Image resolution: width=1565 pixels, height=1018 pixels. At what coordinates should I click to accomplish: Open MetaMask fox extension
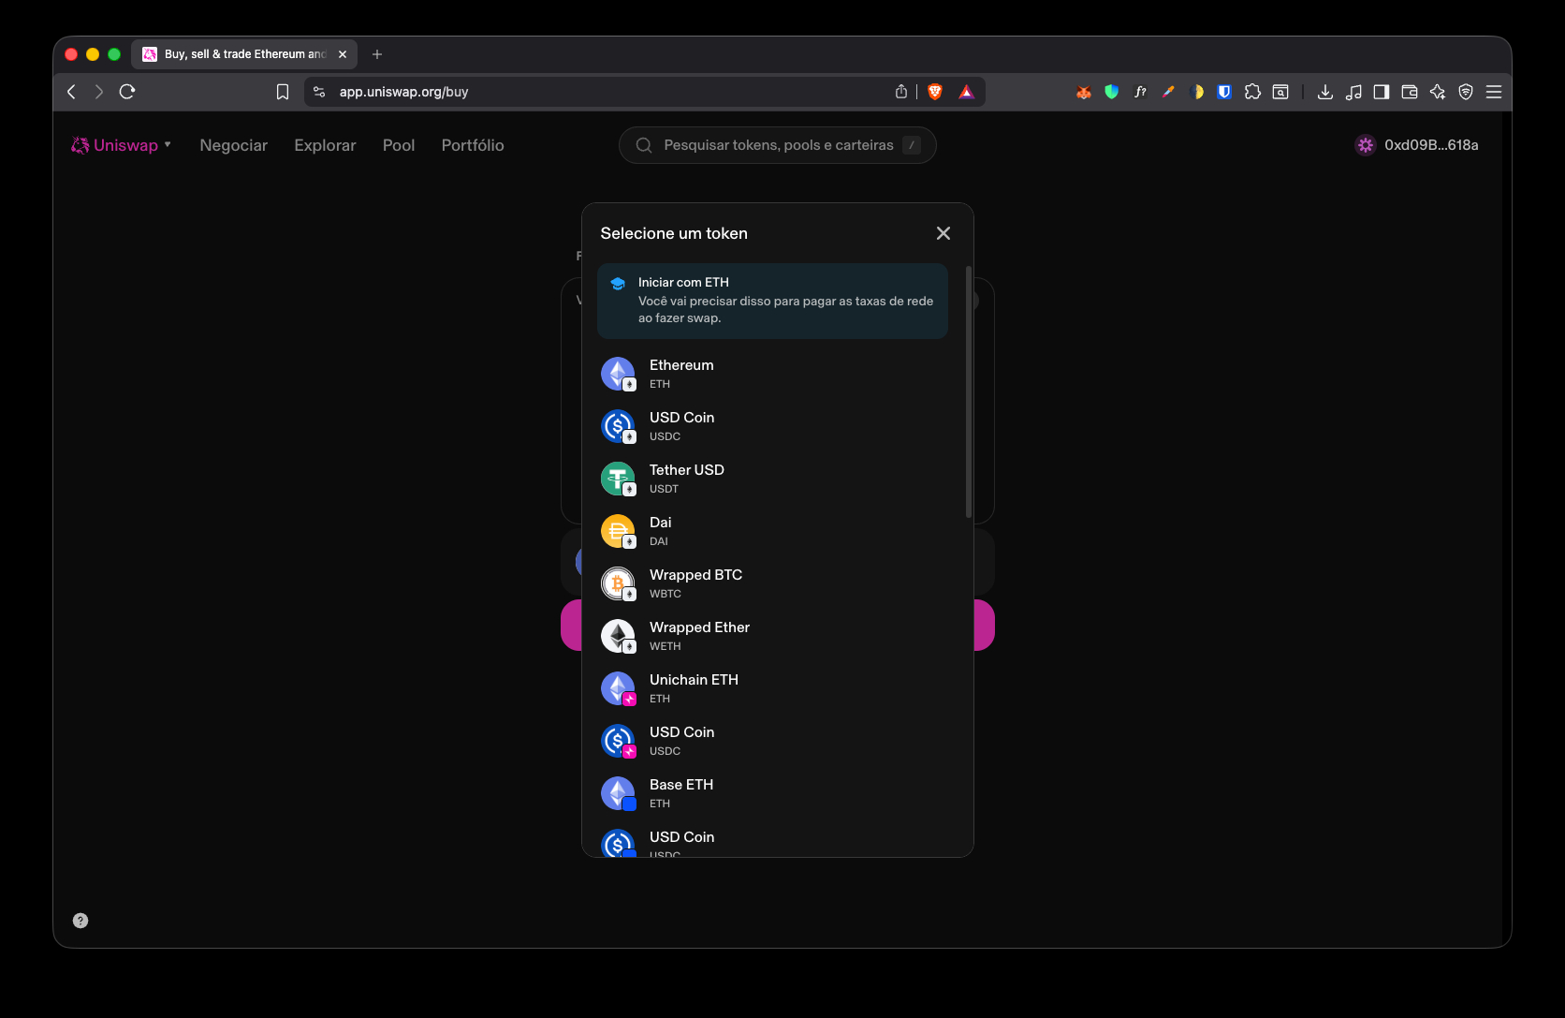(x=1084, y=92)
